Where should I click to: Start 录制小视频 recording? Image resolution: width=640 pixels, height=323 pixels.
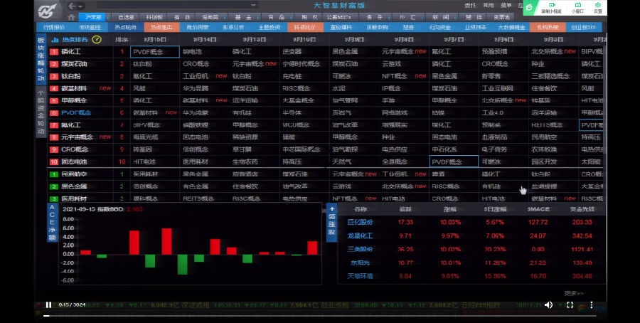point(551,8)
